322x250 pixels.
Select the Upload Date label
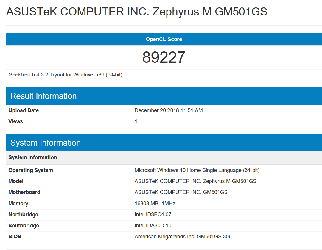[24, 110]
